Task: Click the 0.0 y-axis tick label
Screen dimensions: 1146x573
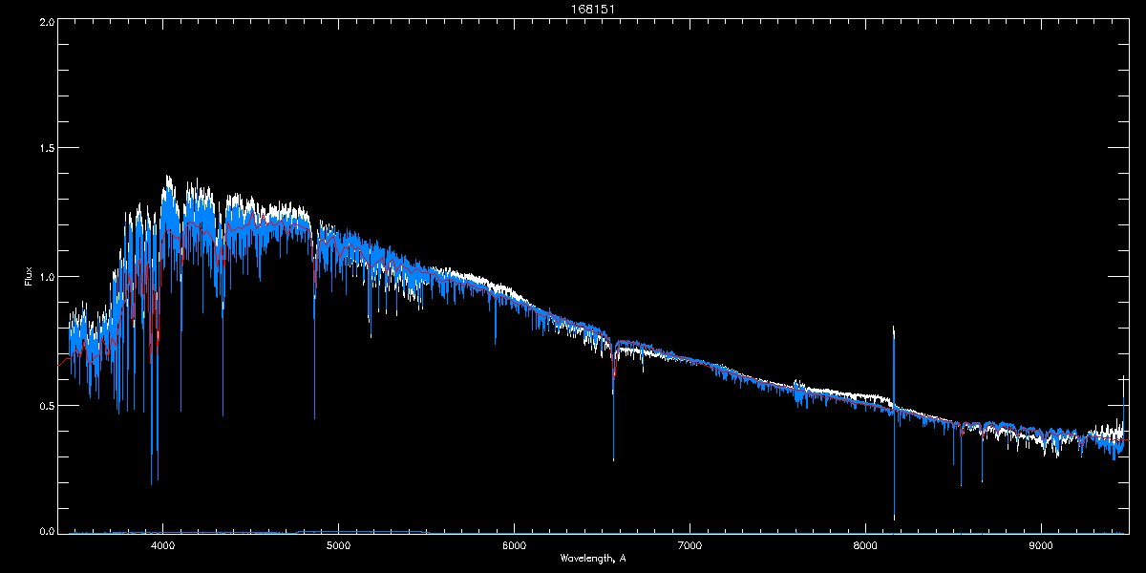Action: (x=46, y=531)
